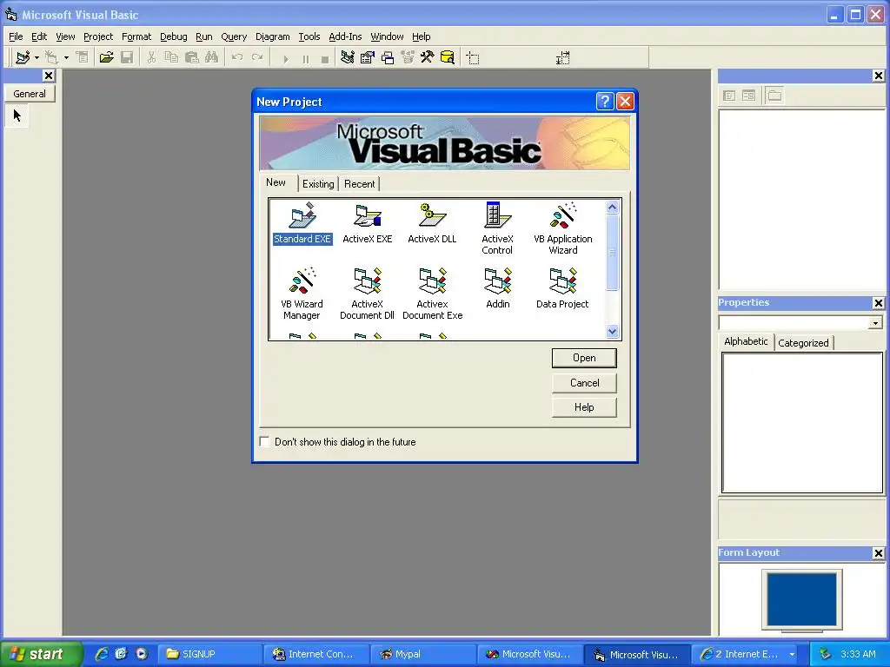Viewport: 890px width, 667px height.
Task: Click the Add Form toolbar icon
Action: click(x=51, y=57)
